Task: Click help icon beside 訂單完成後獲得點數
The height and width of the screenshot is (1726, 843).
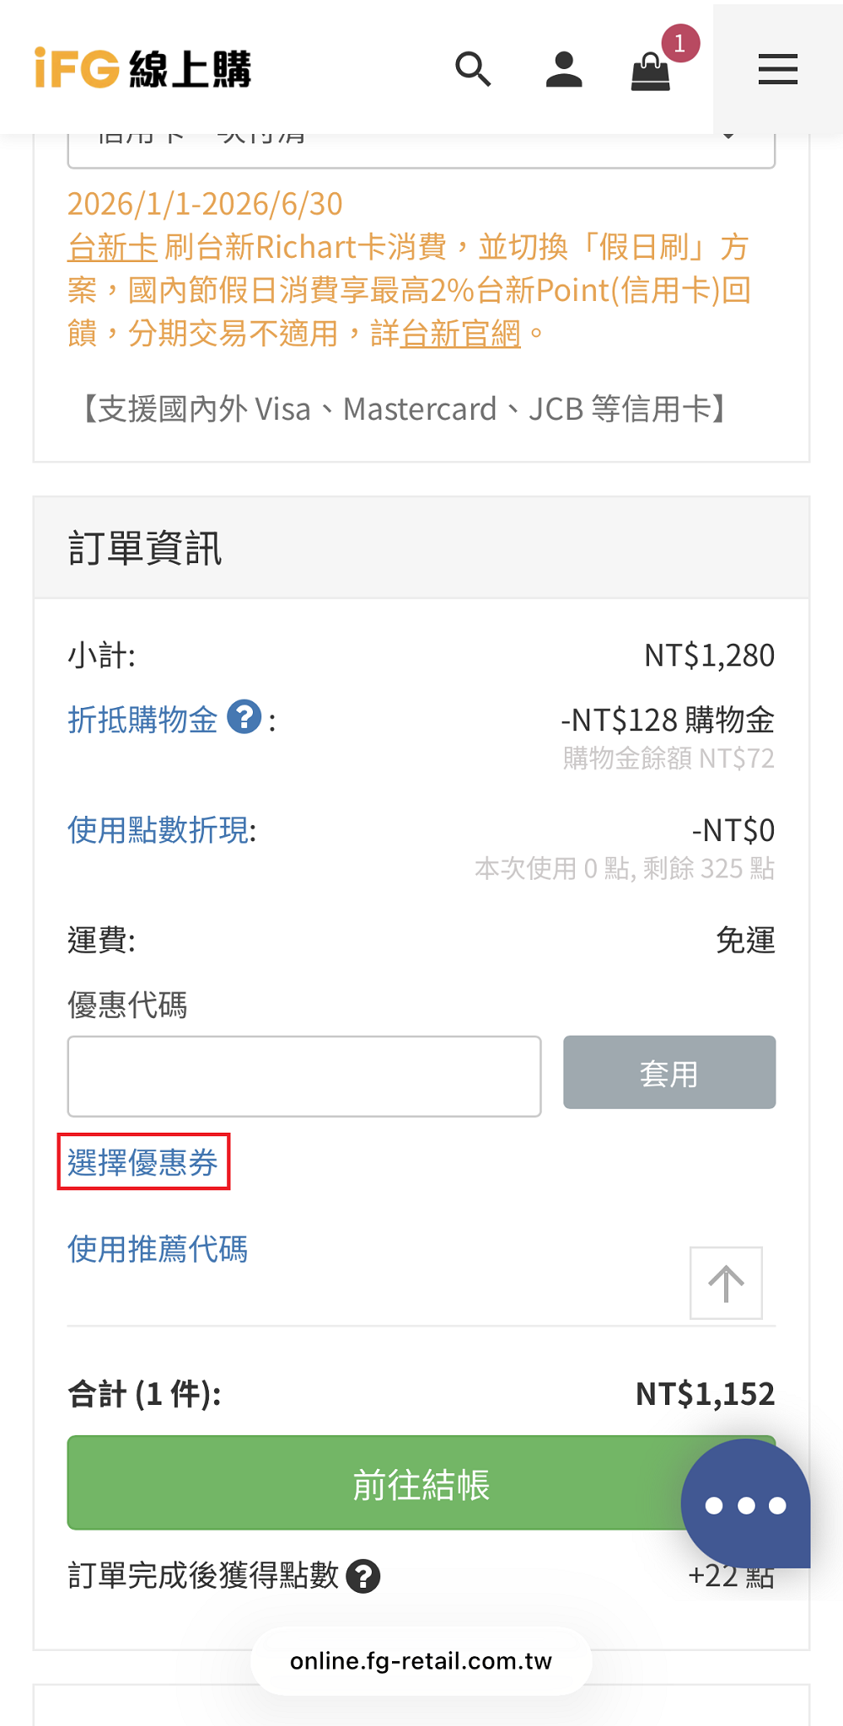Action: (x=363, y=1576)
